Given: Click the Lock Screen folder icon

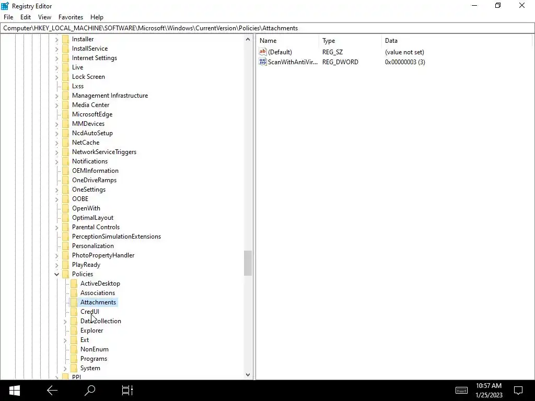Looking at the screenshot, I should [65, 77].
